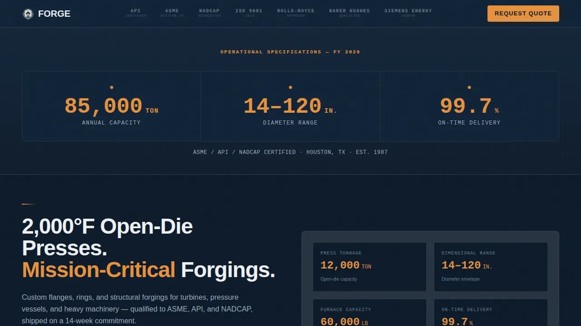Select the ISO 9001 header item

249,13
